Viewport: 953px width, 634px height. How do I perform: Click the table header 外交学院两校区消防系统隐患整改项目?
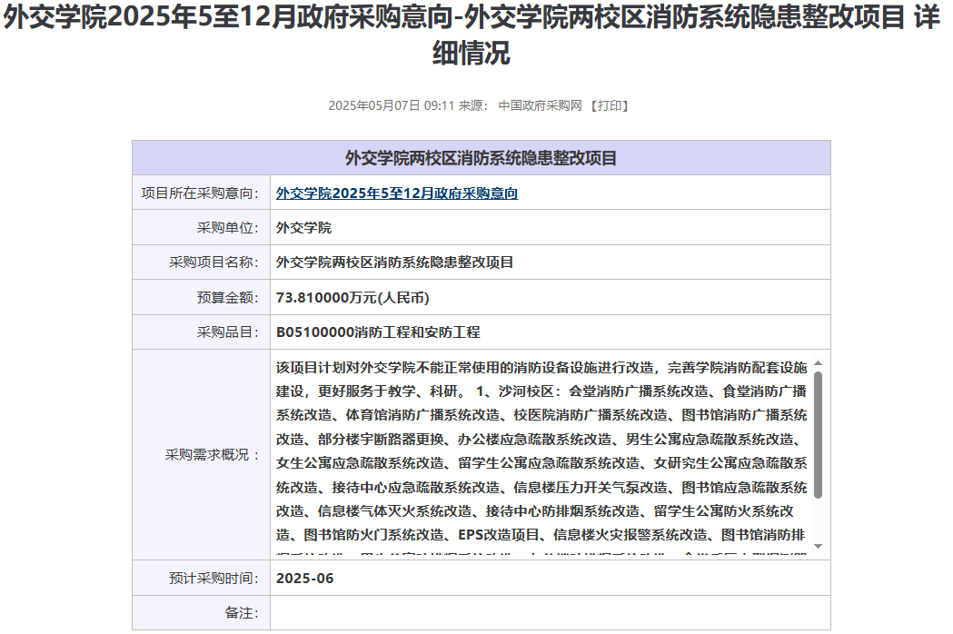(481, 158)
